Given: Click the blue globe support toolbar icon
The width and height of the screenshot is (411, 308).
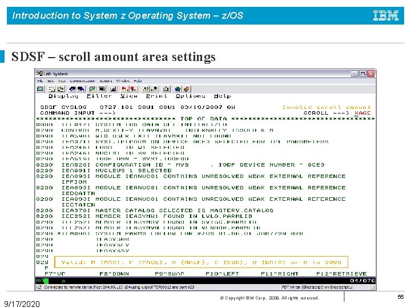Looking at the screenshot, I should tap(178, 90).
